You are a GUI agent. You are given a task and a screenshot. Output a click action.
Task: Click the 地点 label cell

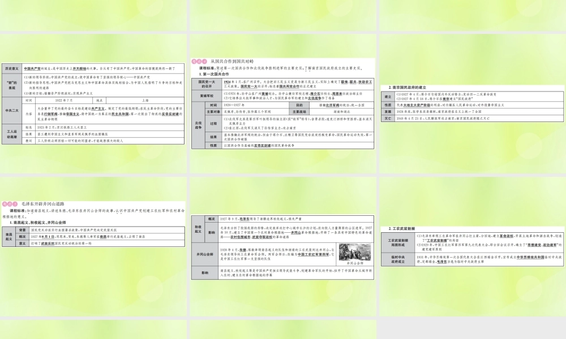pyautogui.click(x=99, y=101)
